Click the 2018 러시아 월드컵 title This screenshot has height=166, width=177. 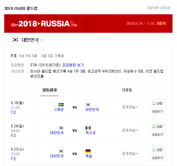[x=21, y=8]
